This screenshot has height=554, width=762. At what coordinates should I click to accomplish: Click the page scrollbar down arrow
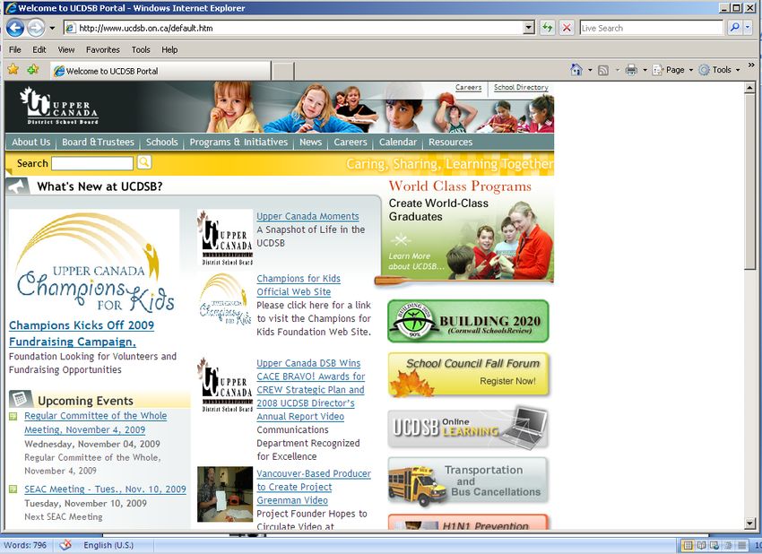pos(750,524)
